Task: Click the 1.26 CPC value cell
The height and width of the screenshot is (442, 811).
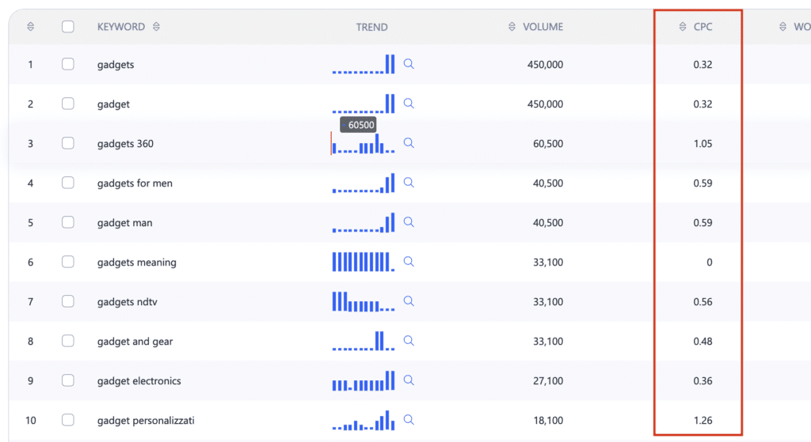Action: pyautogui.click(x=702, y=421)
